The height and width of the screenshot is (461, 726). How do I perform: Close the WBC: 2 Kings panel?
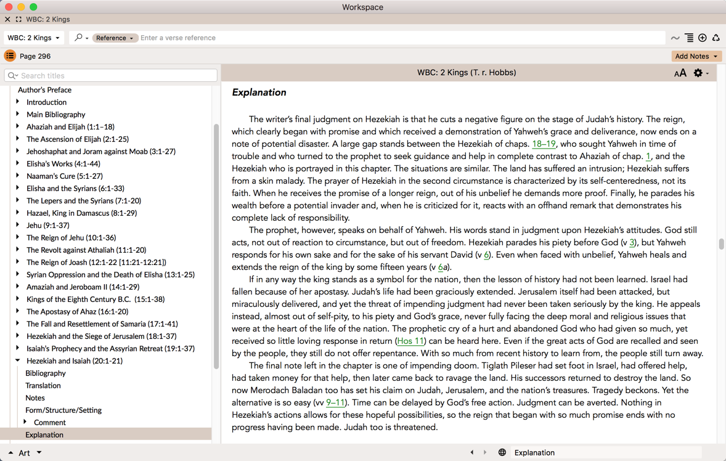(x=7, y=20)
